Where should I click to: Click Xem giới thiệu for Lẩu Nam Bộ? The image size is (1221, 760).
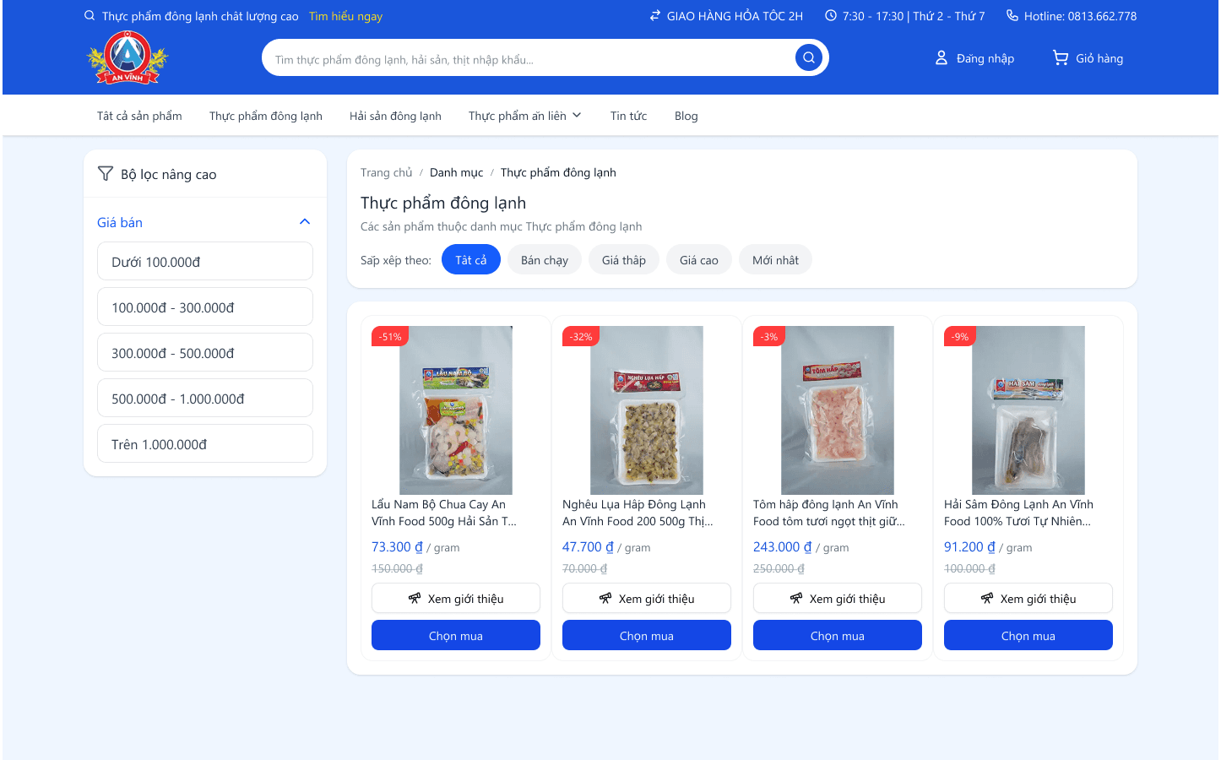(x=456, y=598)
